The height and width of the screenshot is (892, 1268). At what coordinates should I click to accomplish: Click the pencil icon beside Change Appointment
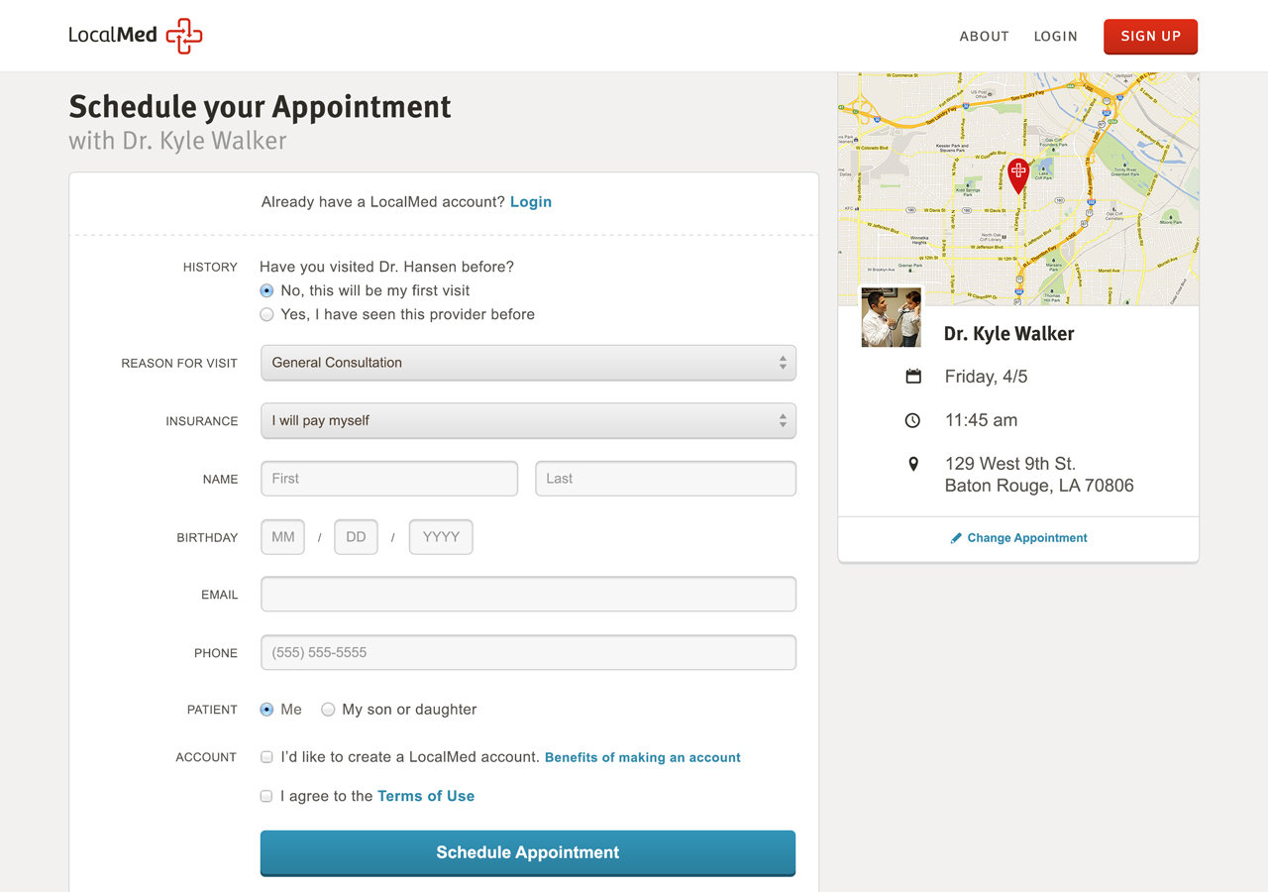[x=956, y=538]
